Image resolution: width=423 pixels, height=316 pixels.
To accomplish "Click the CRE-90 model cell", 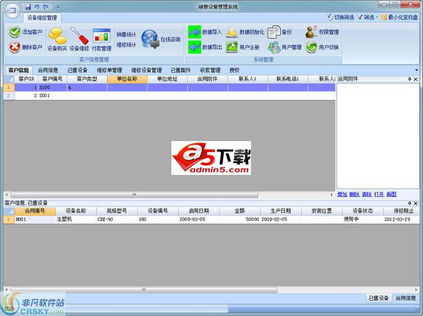I will (117, 219).
